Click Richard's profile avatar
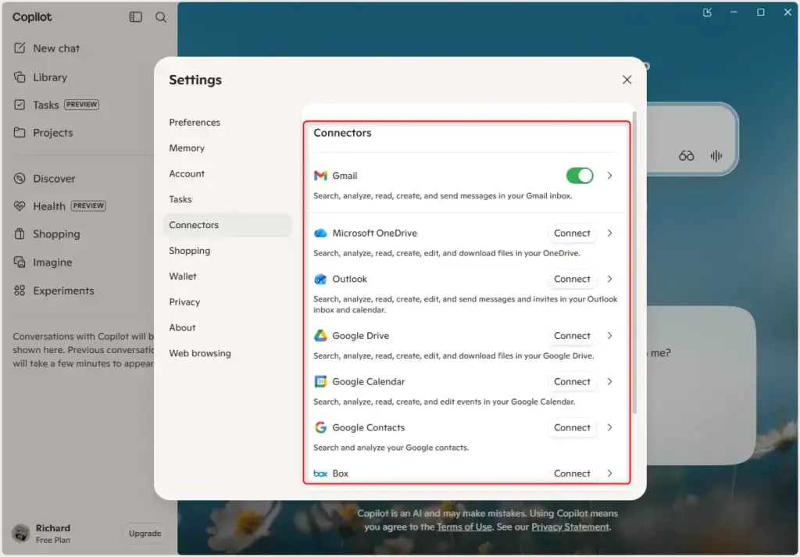This screenshot has height=557, width=800. tap(21, 533)
